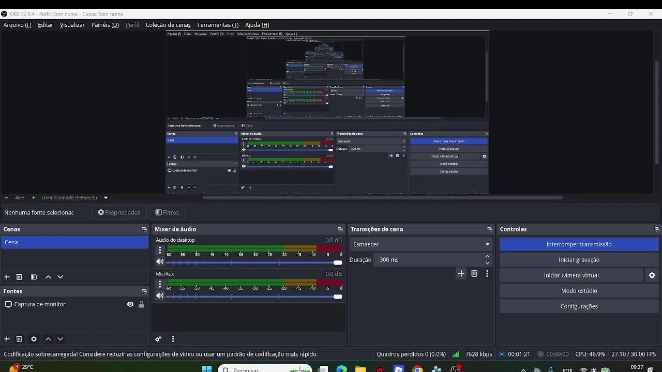Select the Cena scene row
Image resolution: width=662 pixels, height=372 pixels.
pyautogui.click(x=74, y=242)
